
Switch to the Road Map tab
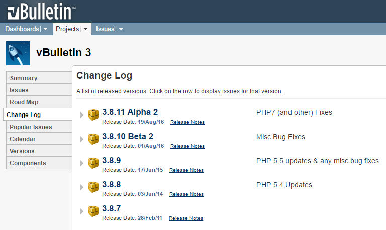[x=39, y=102]
